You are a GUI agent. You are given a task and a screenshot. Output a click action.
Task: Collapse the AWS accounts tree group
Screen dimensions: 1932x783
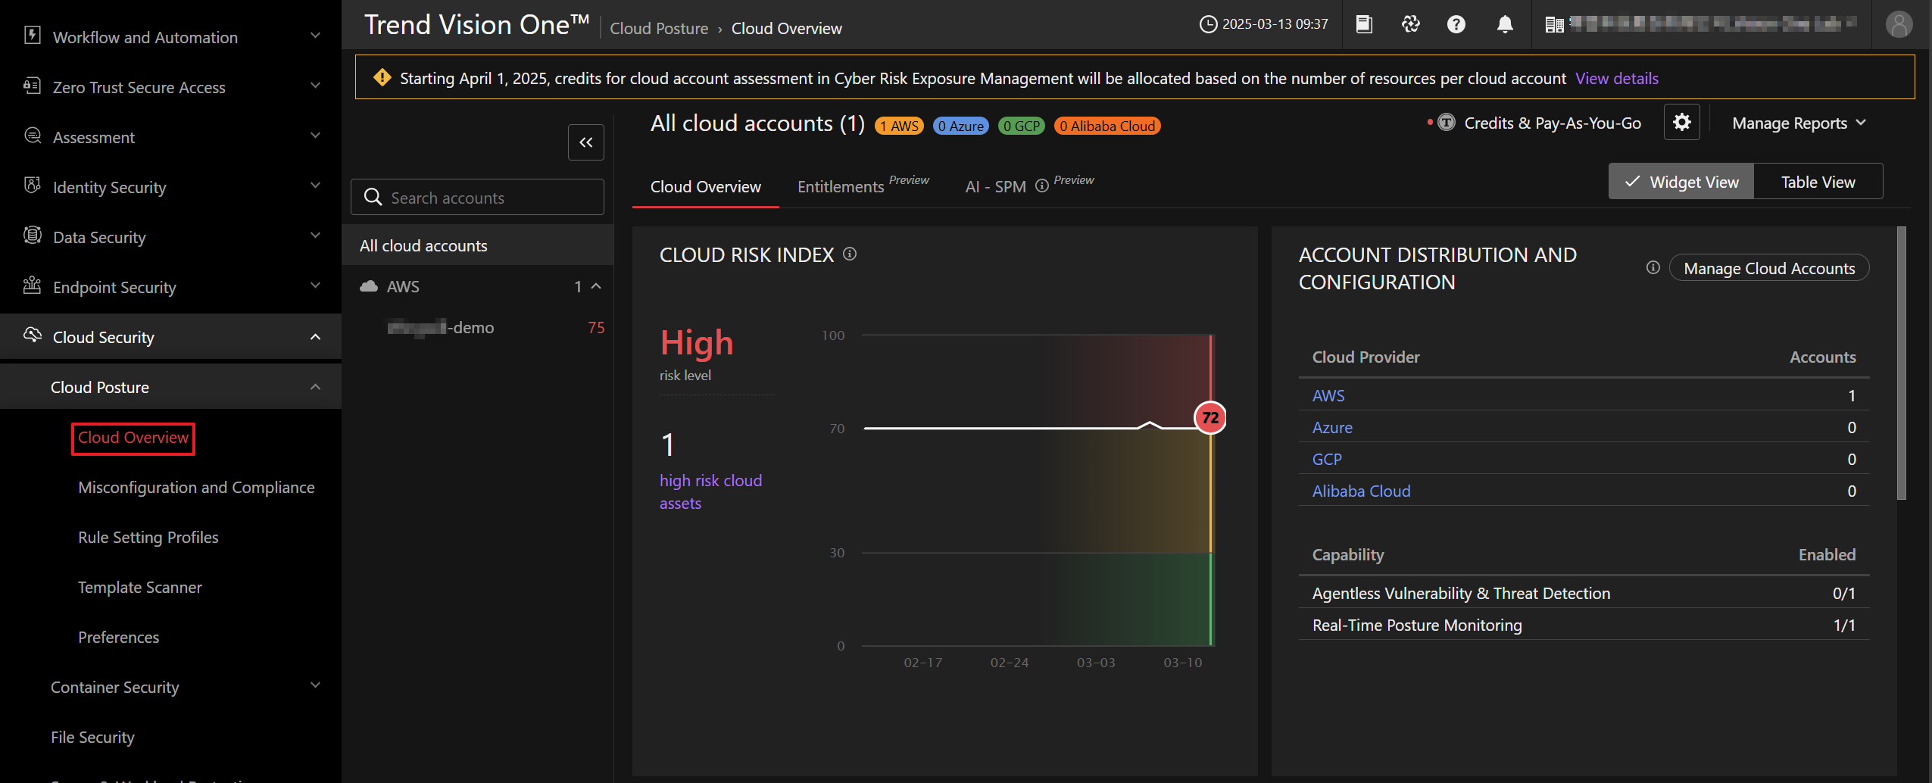[x=596, y=287]
